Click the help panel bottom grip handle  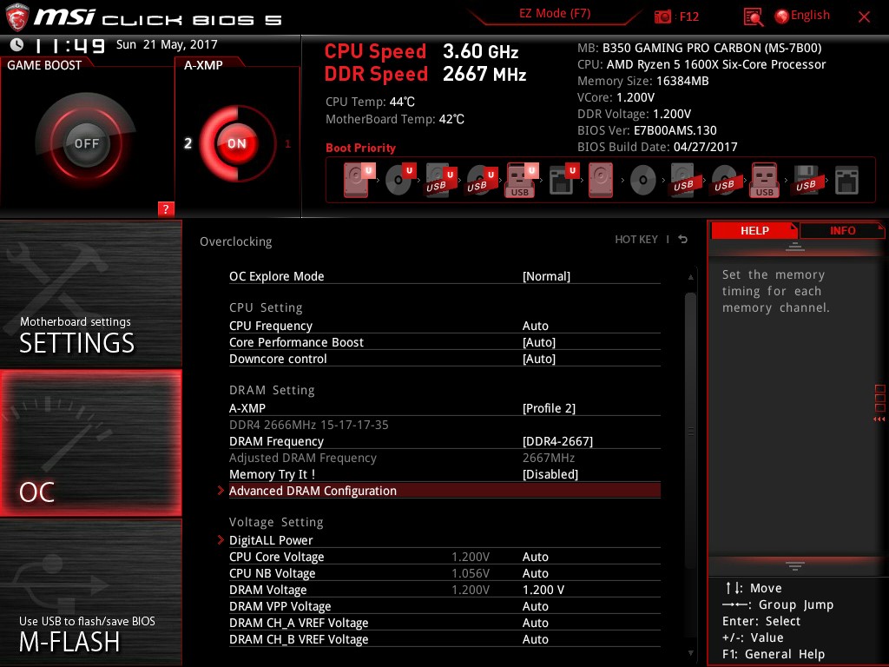[x=795, y=566]
